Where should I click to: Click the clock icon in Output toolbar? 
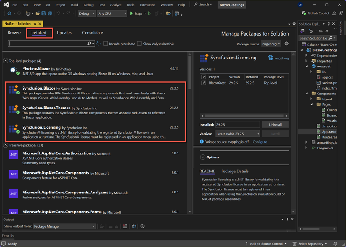(x=142, y=226)
